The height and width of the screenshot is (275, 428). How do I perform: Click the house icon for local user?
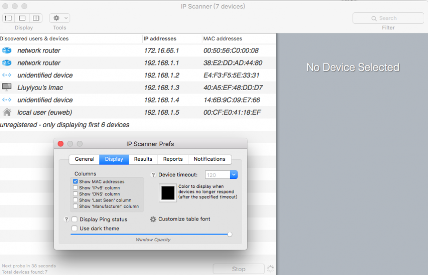7,112
